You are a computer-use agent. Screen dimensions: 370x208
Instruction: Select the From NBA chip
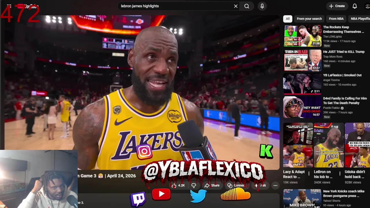tap(336, 19)
